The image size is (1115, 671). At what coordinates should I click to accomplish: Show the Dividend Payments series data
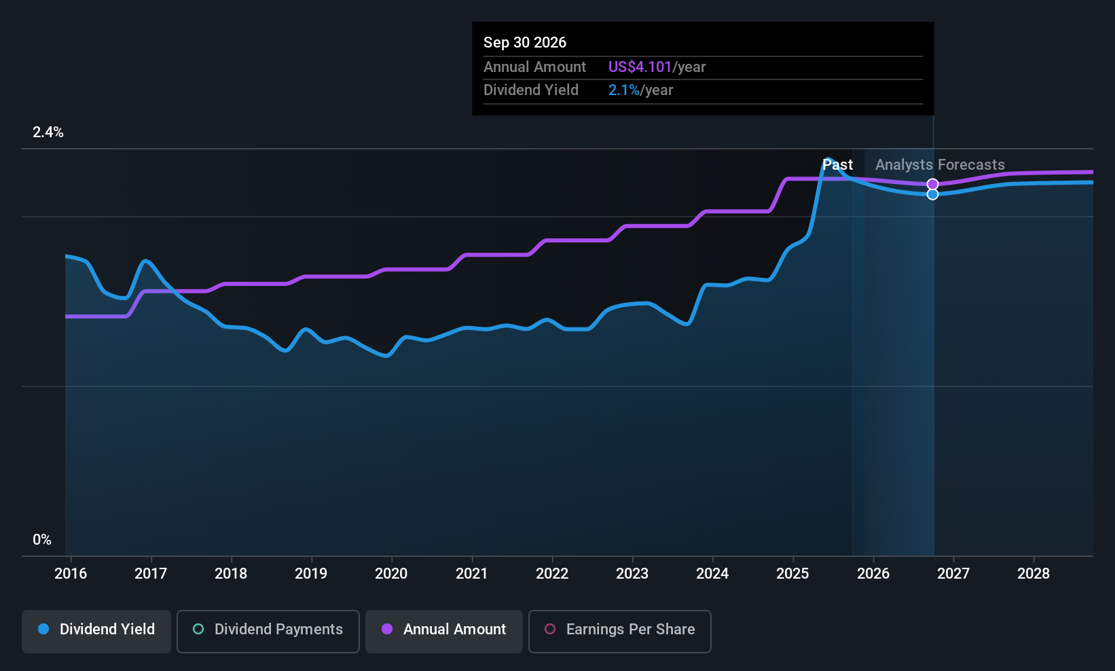point(268,630)
